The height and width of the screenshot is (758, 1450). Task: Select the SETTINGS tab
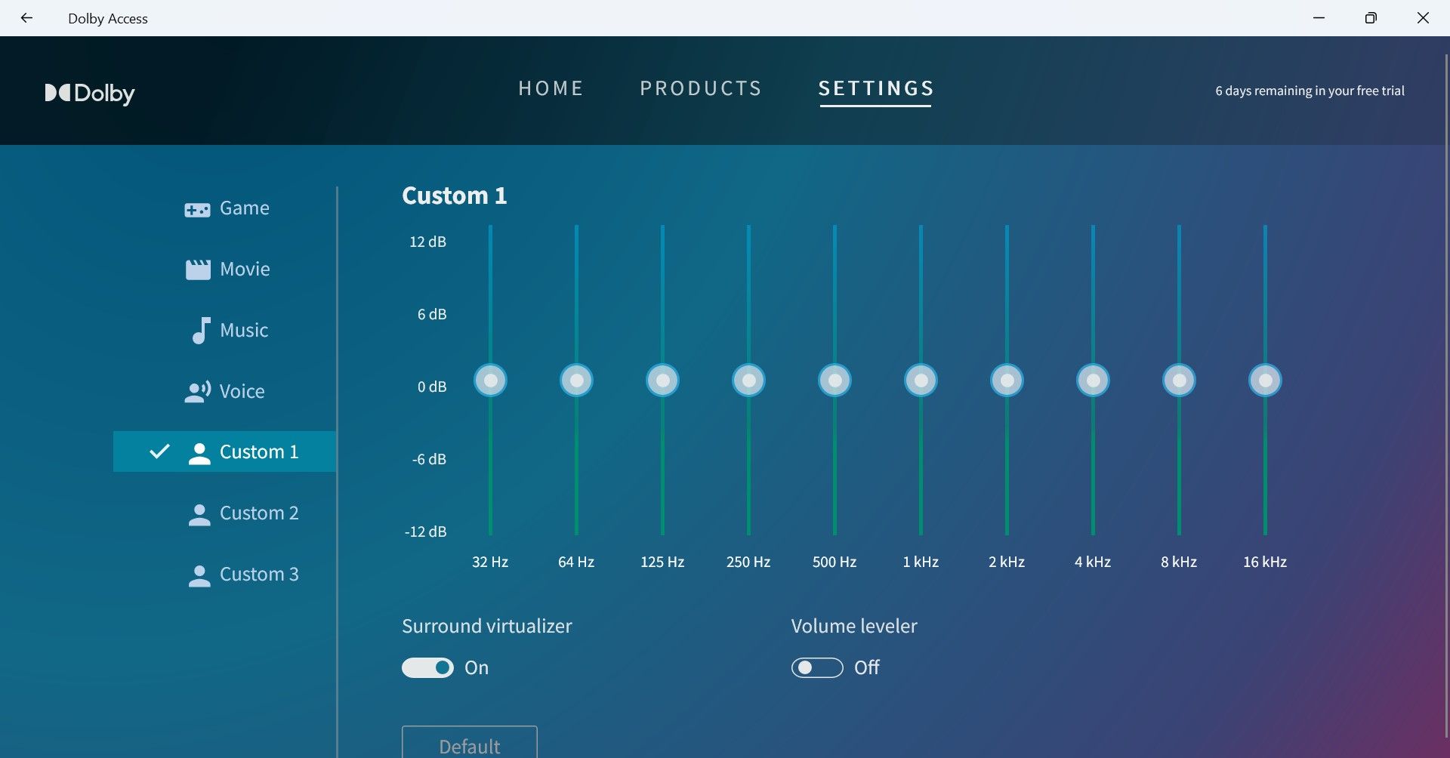click(x=876, y=89)
